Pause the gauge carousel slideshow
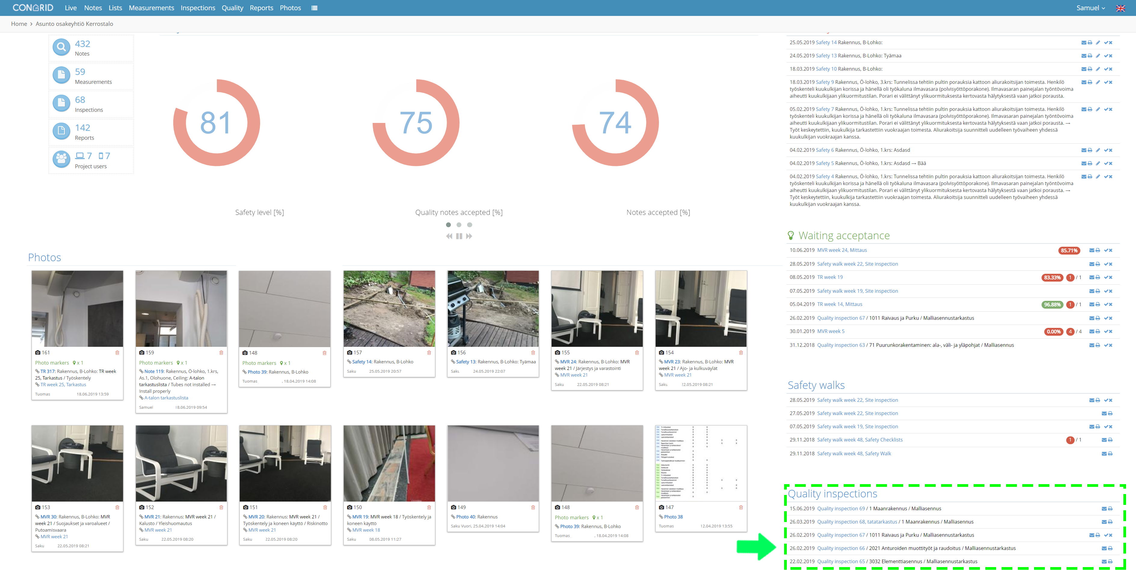 pyautogui.click(x=459, y=236)
